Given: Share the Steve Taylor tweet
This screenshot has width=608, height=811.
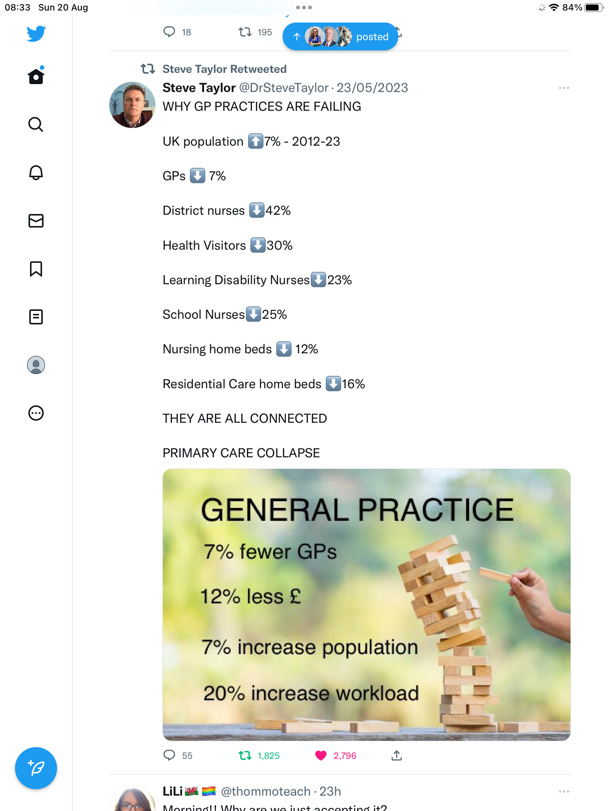Looking at the screenshot, I should point(397,755).
